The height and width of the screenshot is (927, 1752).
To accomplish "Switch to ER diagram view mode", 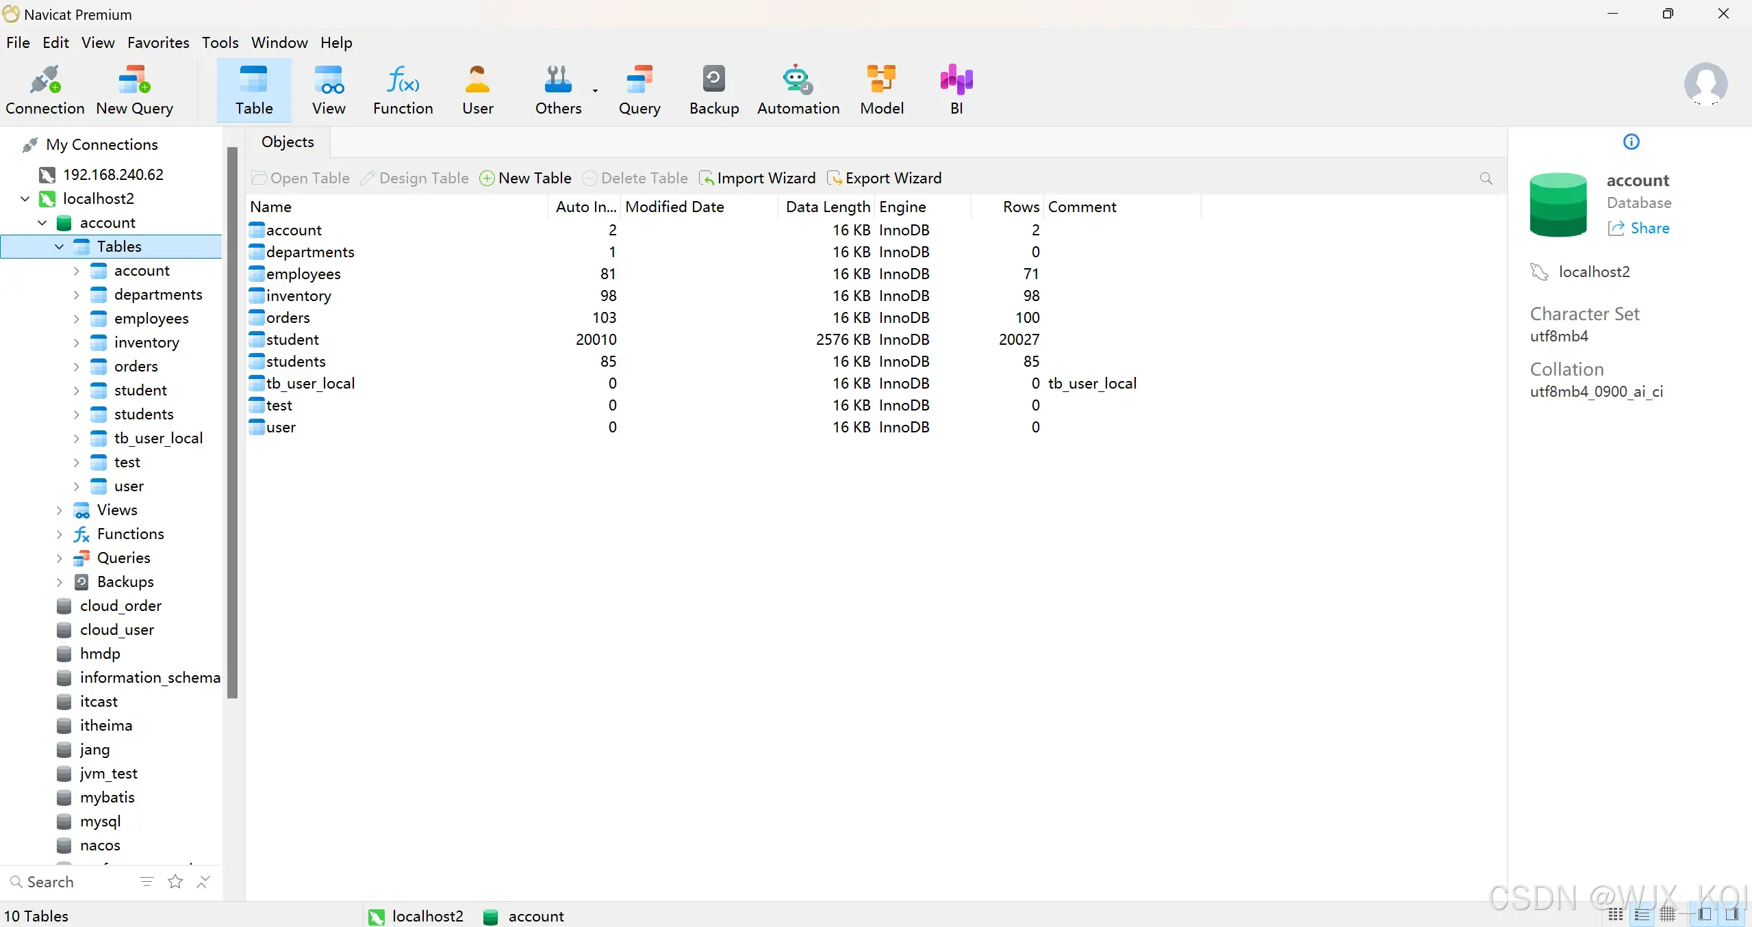I will click(1668, 914).
